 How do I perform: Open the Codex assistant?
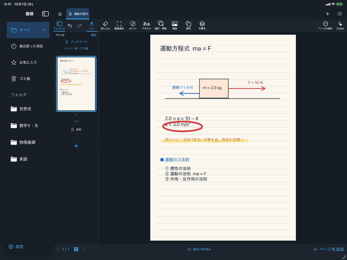[x=340, y=25]
